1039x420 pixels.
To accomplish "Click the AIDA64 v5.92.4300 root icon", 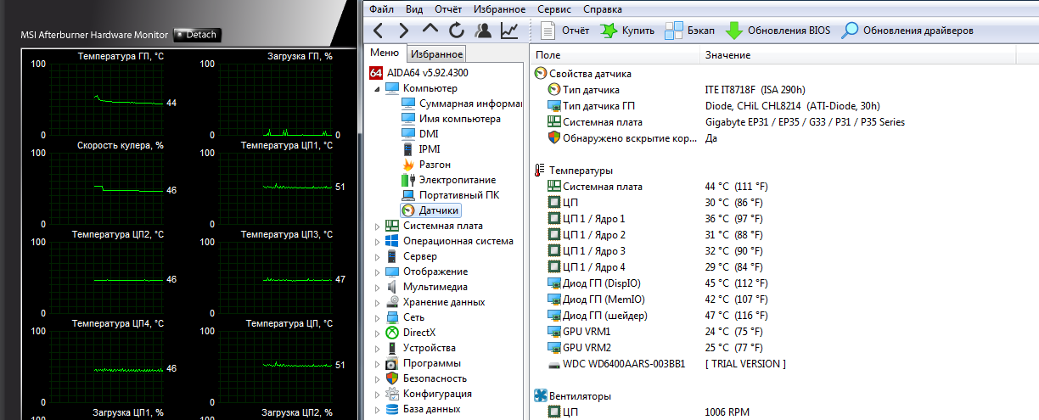I will coord(377,73).
